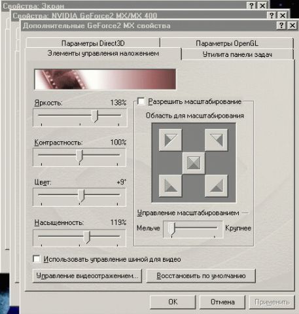Click Цвет label
299x314 pixels.
43,183
